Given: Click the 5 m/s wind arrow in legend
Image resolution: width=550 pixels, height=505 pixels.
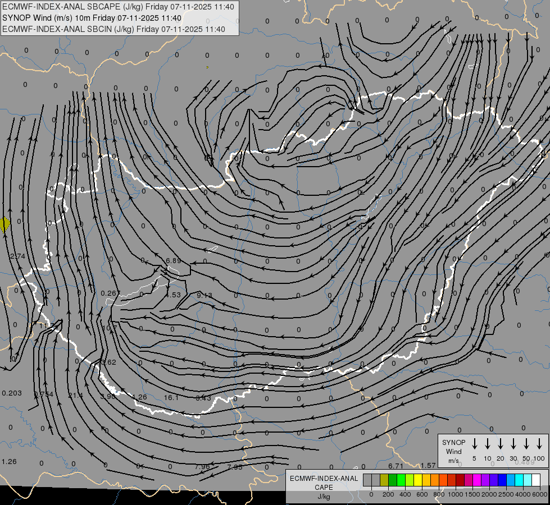Looking at the screenshot, I should [474, 443].
